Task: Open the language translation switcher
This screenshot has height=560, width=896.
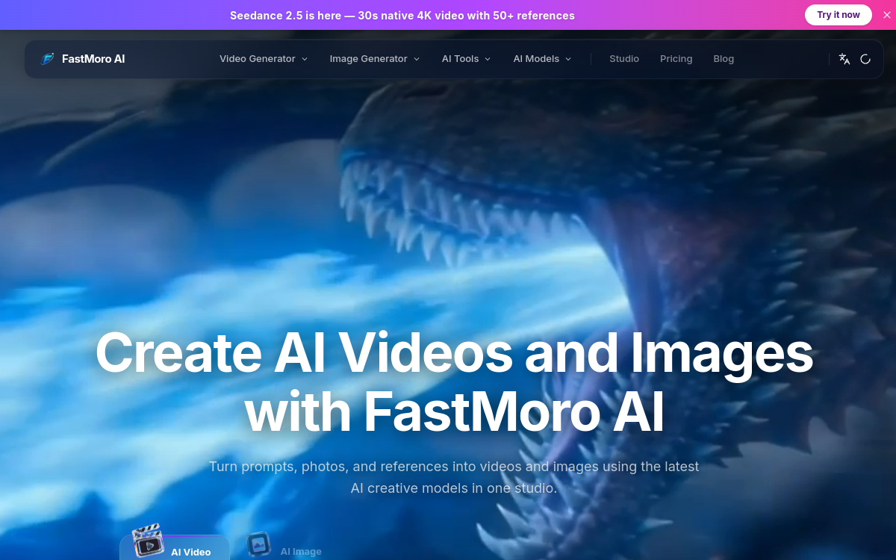Action: click(844, 59)
